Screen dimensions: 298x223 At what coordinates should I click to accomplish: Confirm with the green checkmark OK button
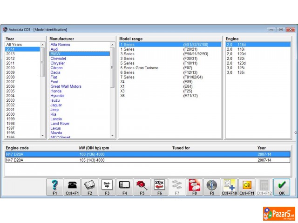pyautogui.click(x=282, y=187)
